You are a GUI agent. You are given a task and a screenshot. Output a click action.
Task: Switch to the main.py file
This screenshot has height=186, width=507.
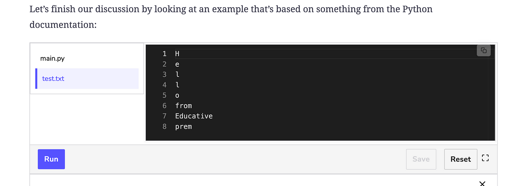coord(53,58)
